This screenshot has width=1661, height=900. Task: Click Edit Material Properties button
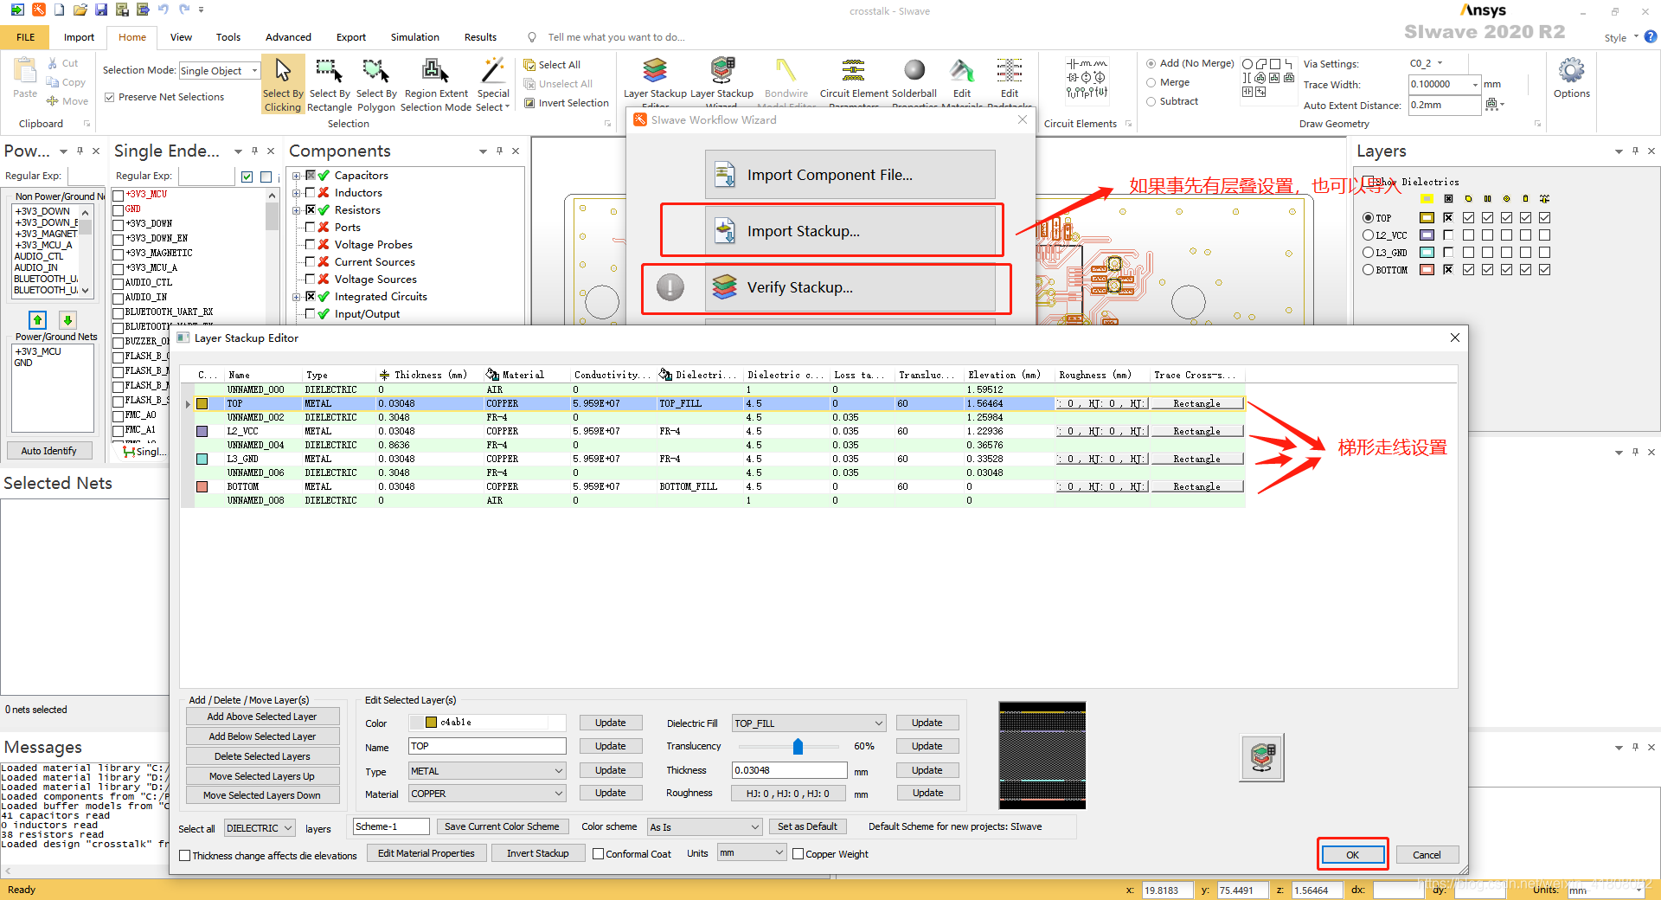[426, 853]
